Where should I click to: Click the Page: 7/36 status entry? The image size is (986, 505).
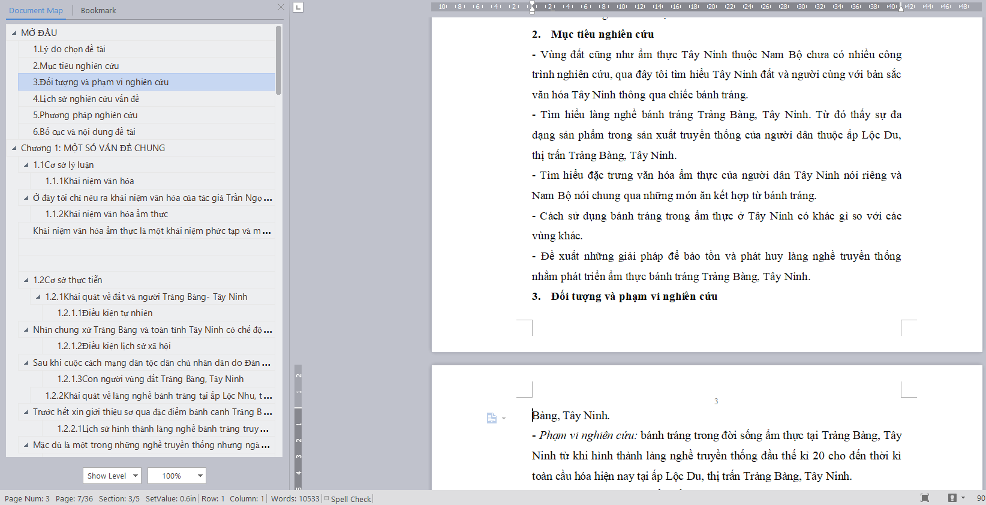click(74, 499)
